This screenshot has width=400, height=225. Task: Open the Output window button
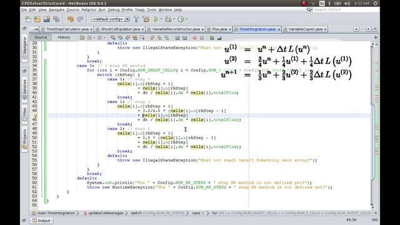(x=41, y=221)
